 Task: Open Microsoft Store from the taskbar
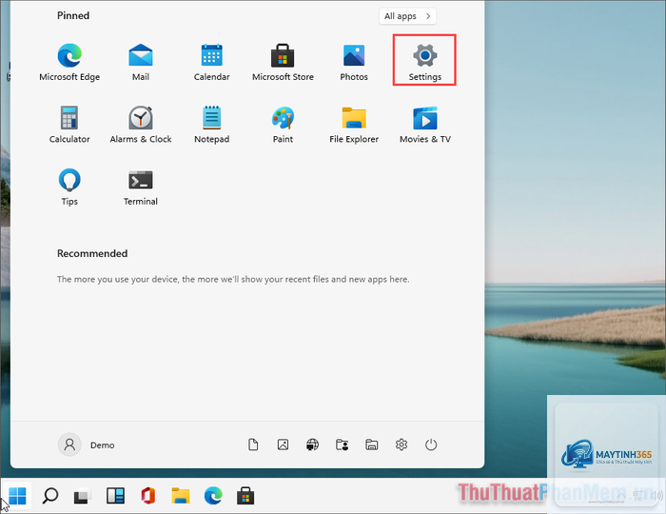(245, 496)
